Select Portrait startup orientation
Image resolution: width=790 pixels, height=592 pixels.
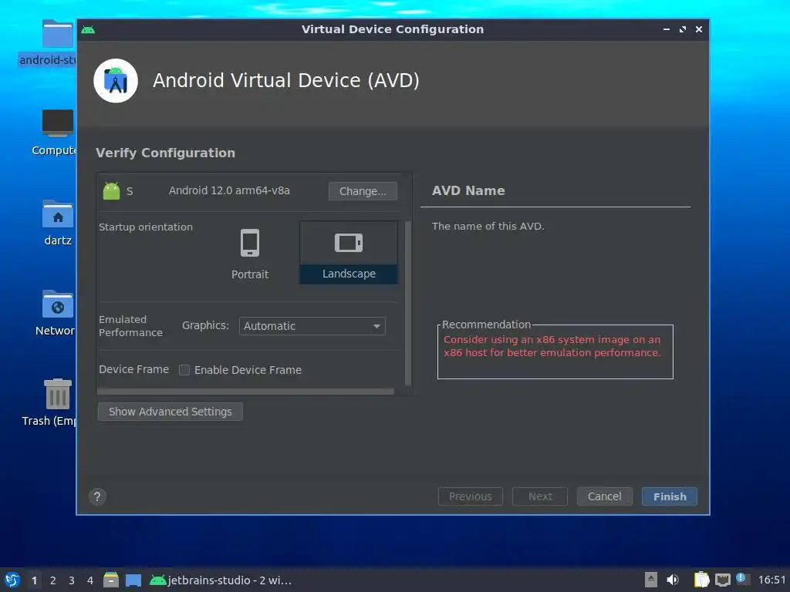click(249, 254)
